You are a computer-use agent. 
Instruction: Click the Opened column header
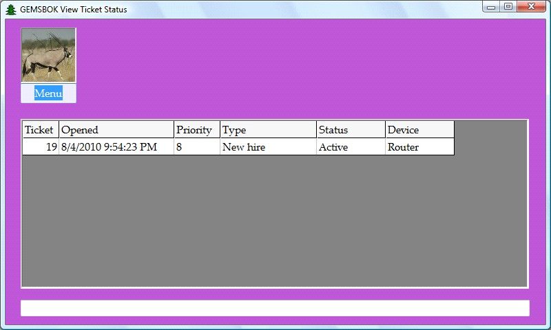click(116, 130)
